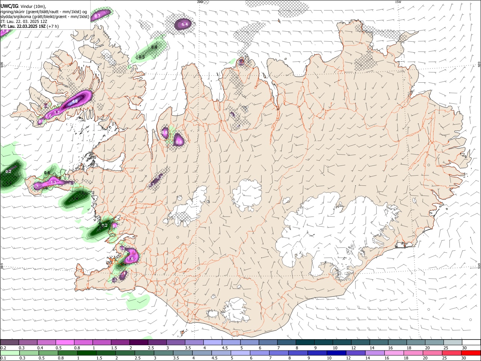481x361 pixels.
Task: Click the pale lavender 4 swatch in top legend
Action: pyautogui.click(x=212, y=342)
